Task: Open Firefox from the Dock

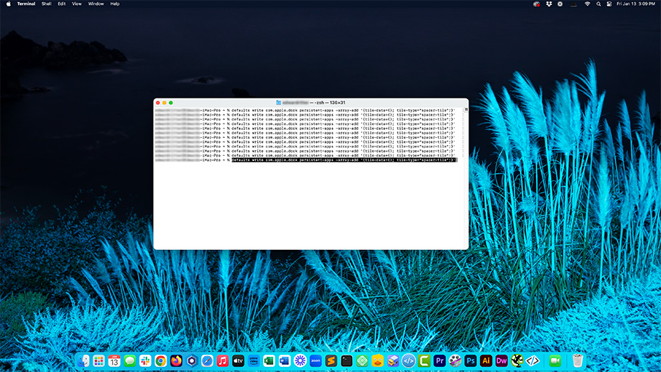Action: coord(176,361)
